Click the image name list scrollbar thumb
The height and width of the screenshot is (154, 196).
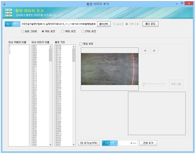50,55
